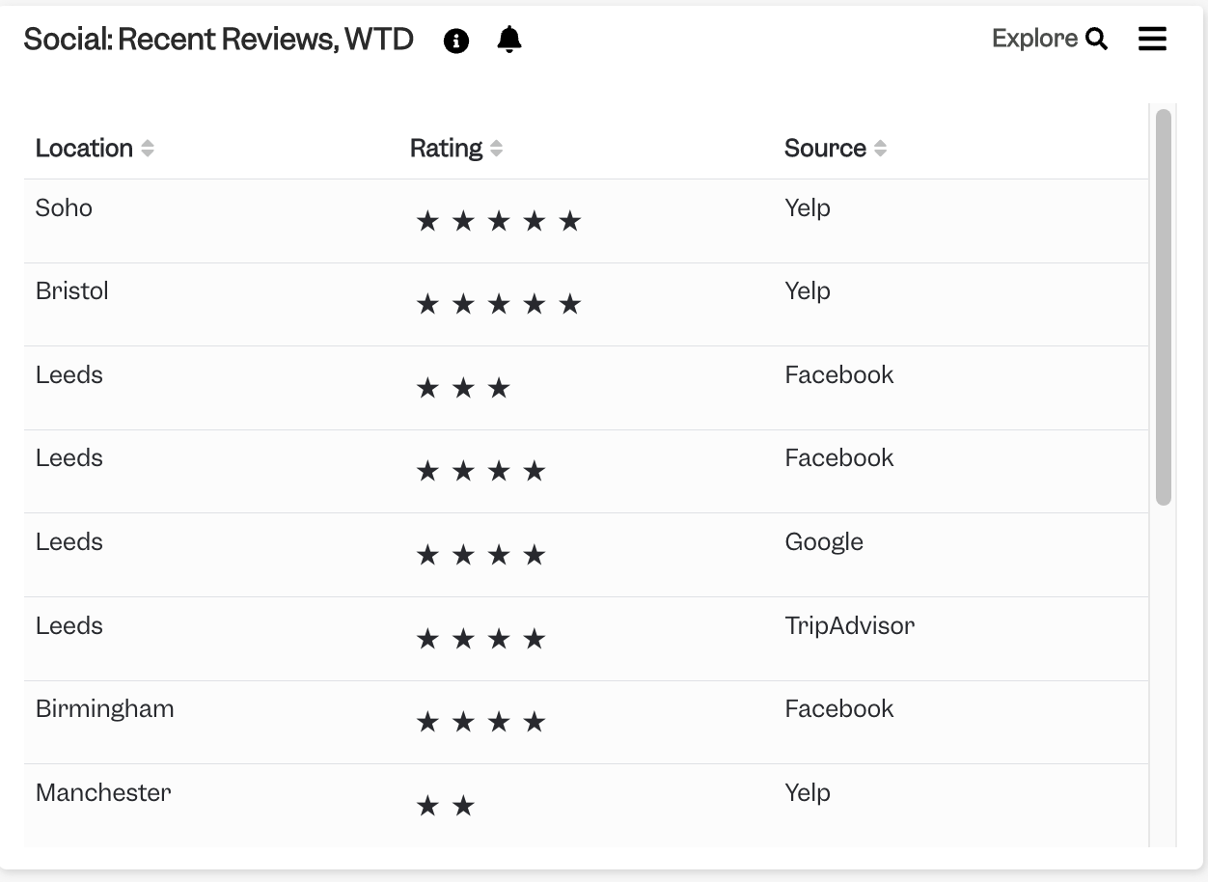The width and height of the screenshot is (1208, 882).
Task: Select the Soho location cell
Action: (x=64, y=207)
